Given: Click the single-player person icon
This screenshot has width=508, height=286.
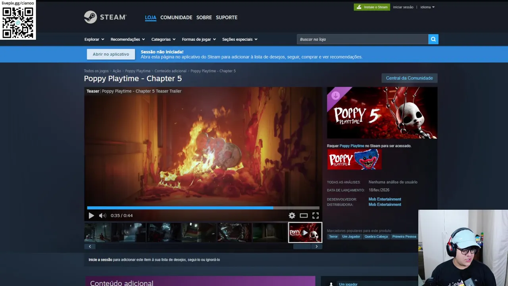Looking at the screenshot, I should click(x=331, y=284).
